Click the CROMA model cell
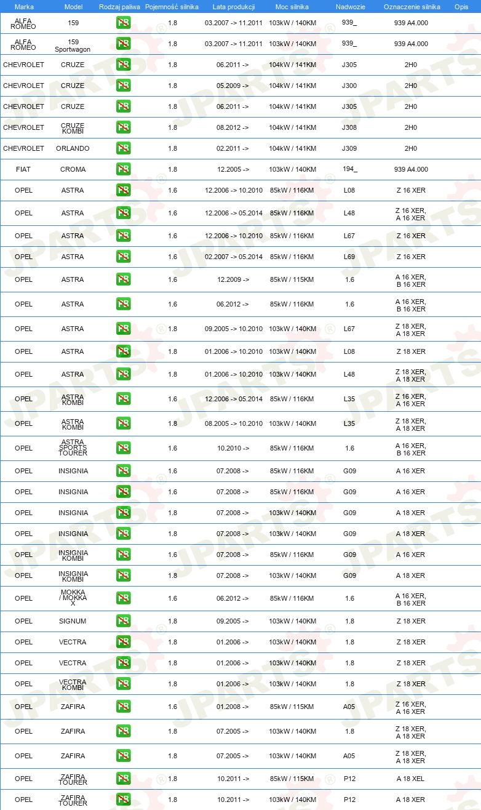 (x=73, y=169)
